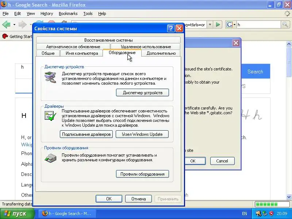This screenshot has width=292, height=219.
Task: Click the Отмена button
Action: click(x=139, y=199)
